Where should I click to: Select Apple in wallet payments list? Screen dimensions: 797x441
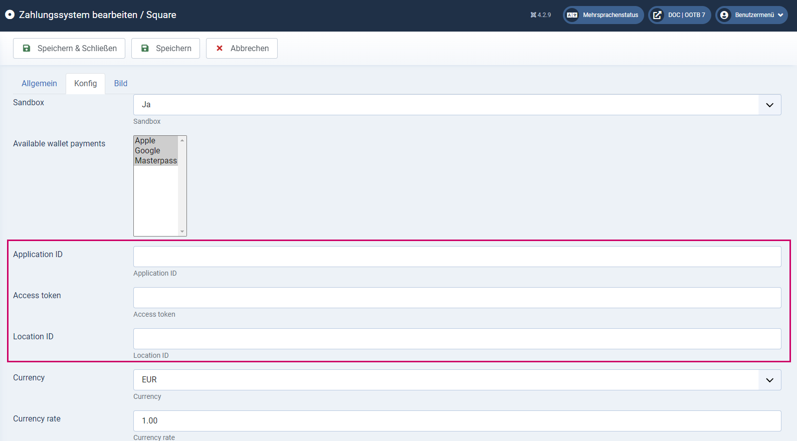[x=156, y=141]
